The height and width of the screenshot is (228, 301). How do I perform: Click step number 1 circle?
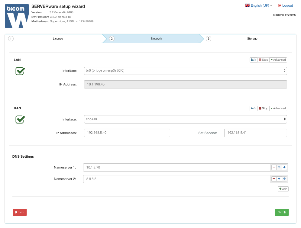[x=11, y=39]
